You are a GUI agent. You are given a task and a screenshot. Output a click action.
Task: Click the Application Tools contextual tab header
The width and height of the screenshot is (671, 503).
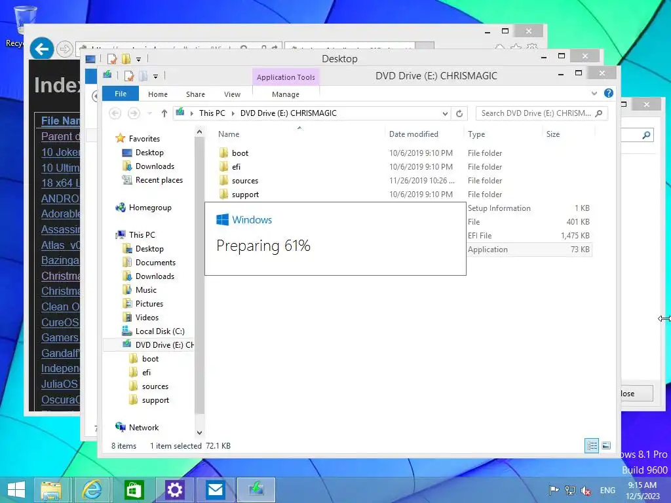[286, 77]
